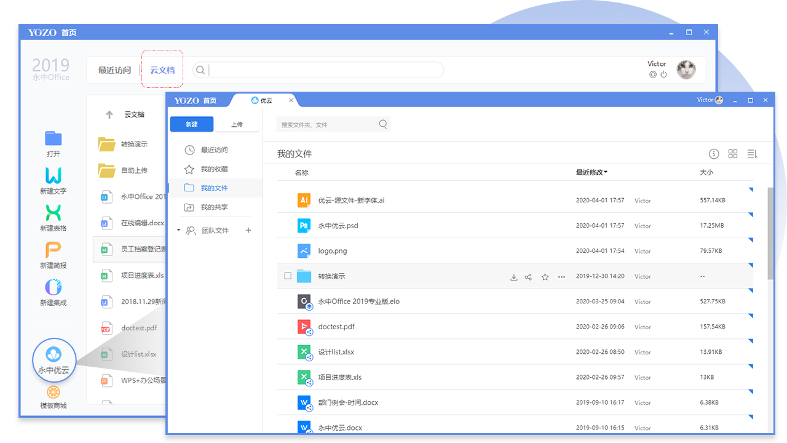This screenshot has width=787, height=443.
Task: Share the 转换演示 folder via share icon
Action: point(528,277)
